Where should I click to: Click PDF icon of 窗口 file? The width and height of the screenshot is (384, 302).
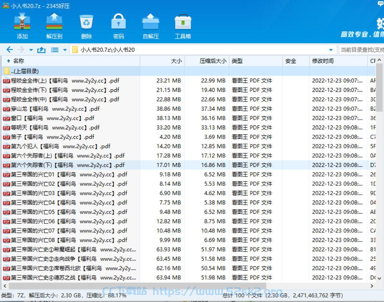[x=6, y=119]
